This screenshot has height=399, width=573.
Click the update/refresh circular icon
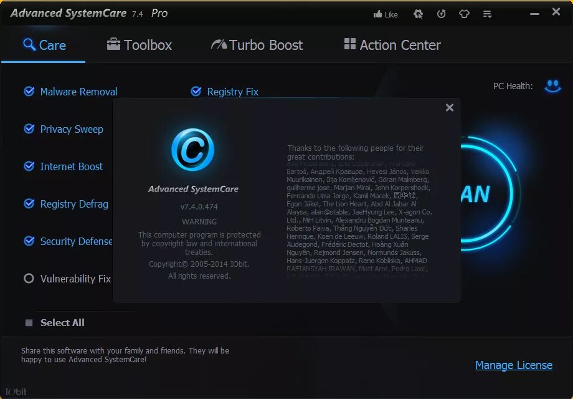(x=442, y=14)
